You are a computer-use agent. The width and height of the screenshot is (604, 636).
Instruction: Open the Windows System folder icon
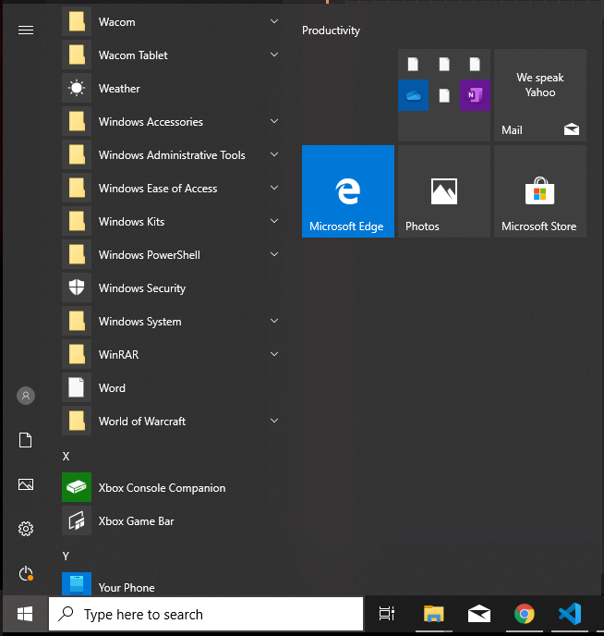point(77,321)
